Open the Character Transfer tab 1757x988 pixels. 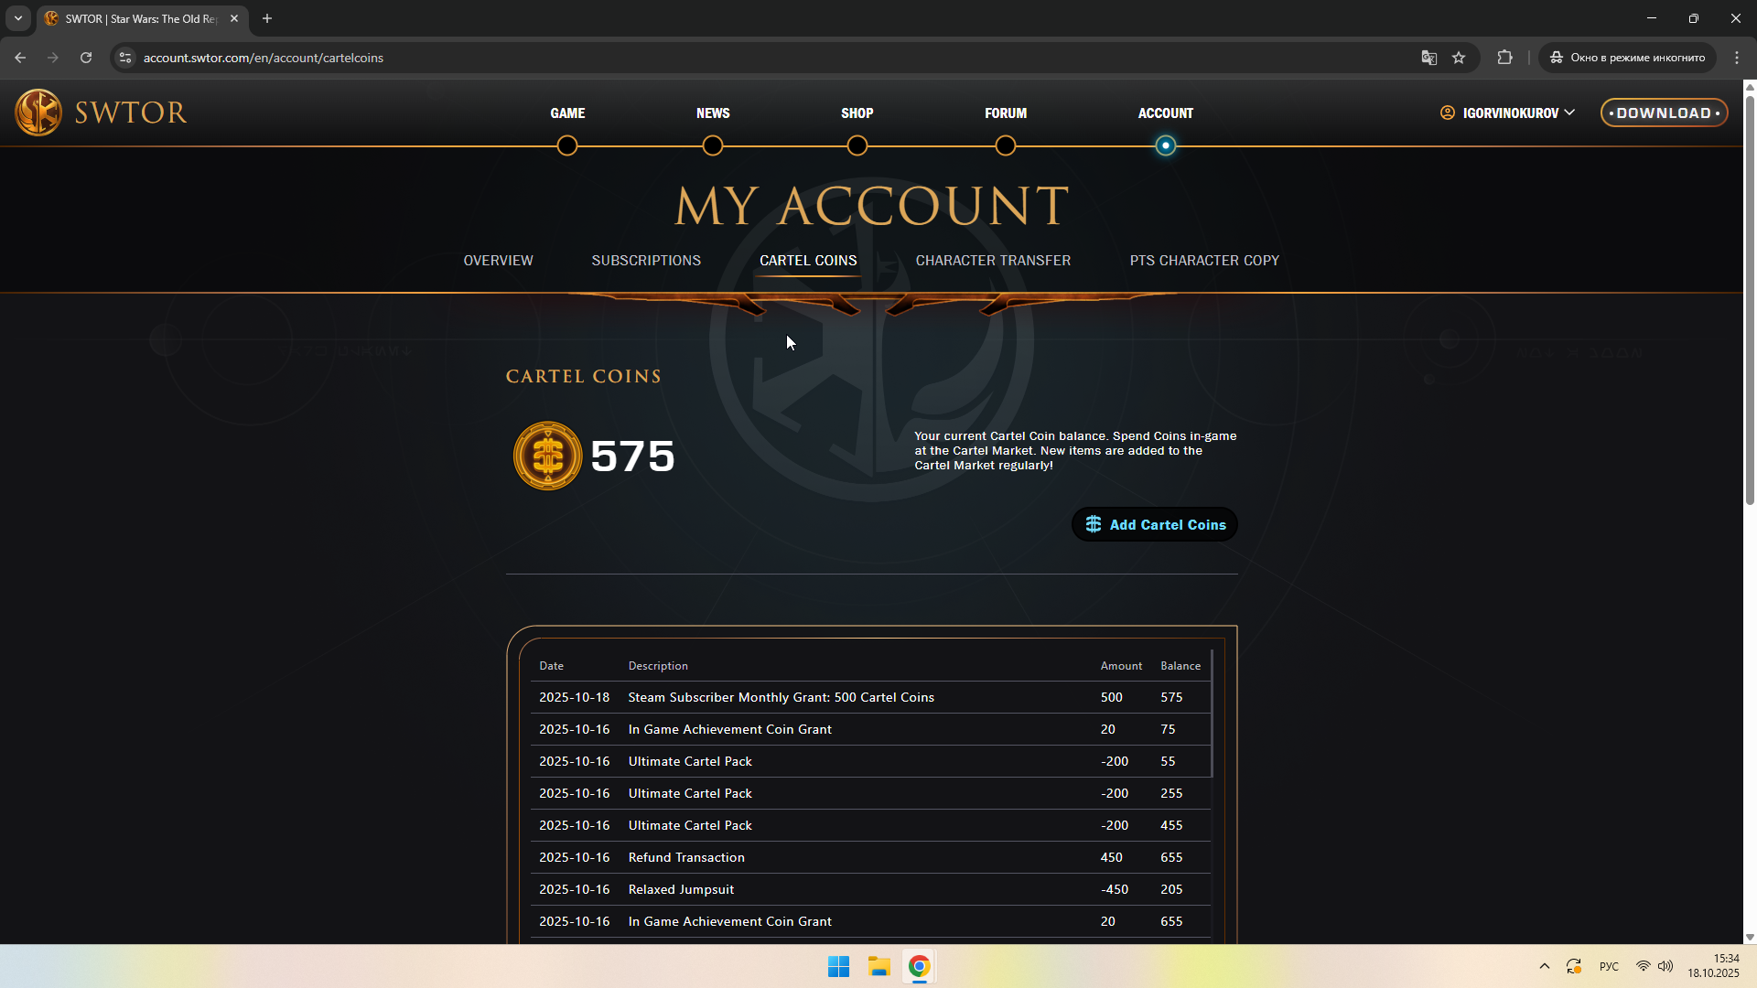993,261
